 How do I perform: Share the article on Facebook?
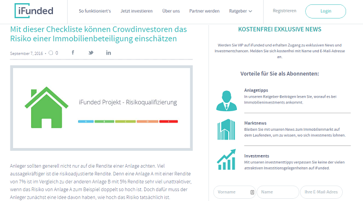pyautogui.click(x=73, y=52)
